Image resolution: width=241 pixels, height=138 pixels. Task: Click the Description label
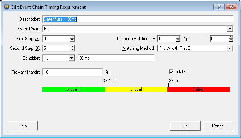tap(30, 19)
